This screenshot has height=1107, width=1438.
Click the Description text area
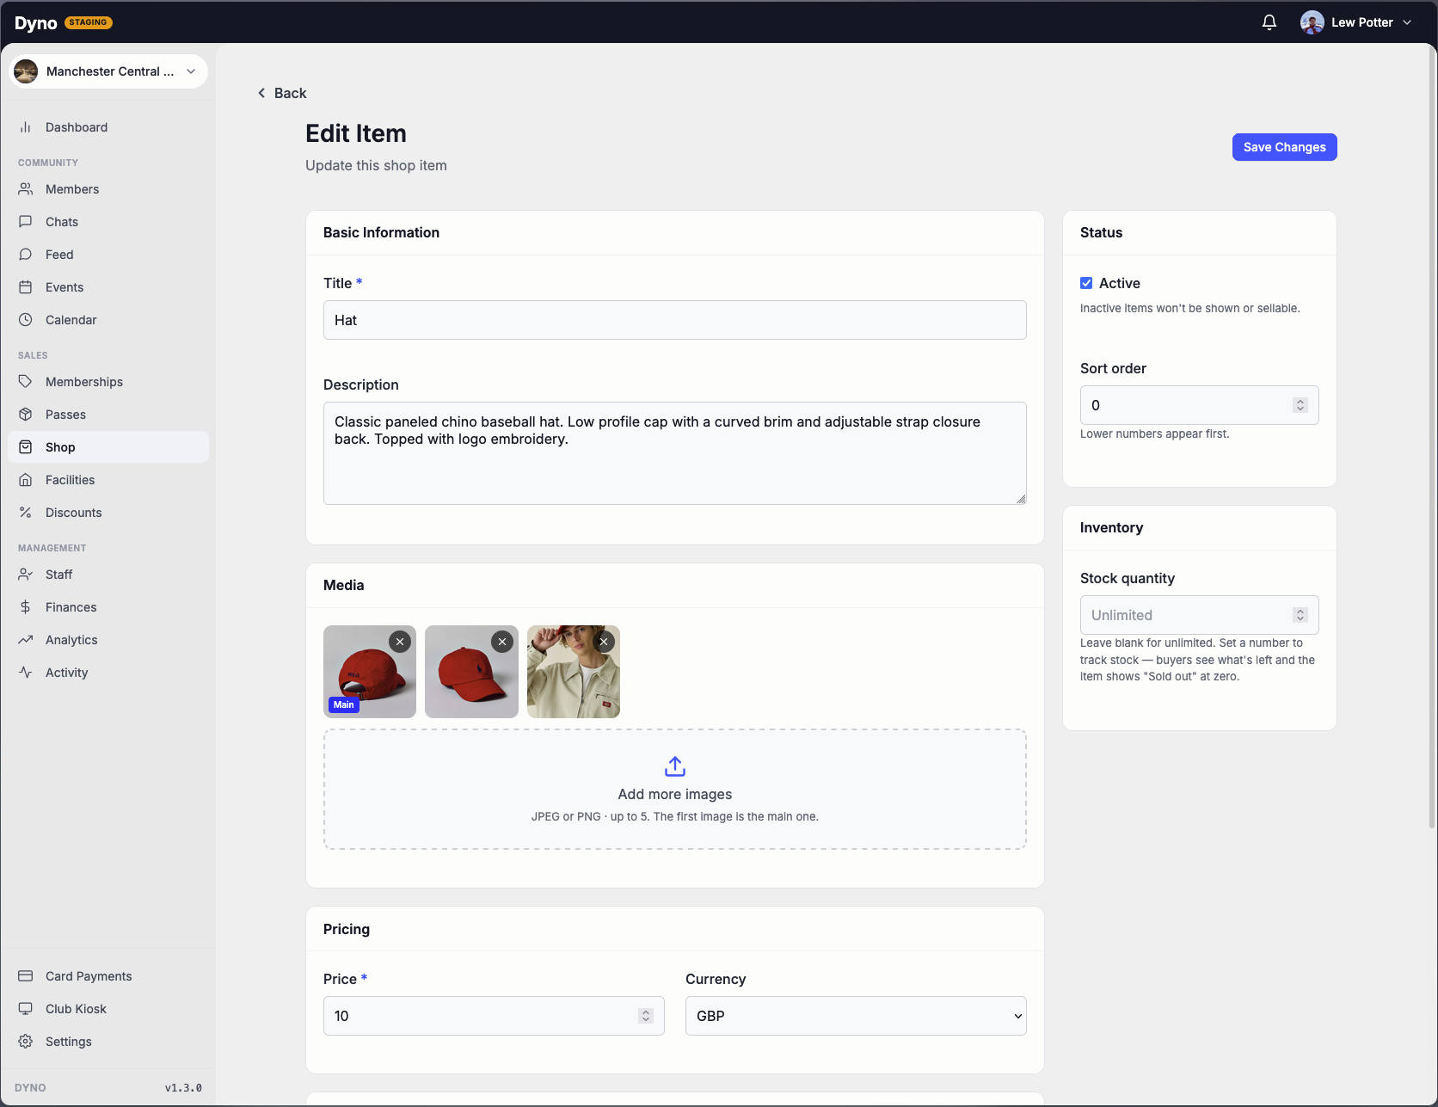pyautogui.click(x=675, y=453)
